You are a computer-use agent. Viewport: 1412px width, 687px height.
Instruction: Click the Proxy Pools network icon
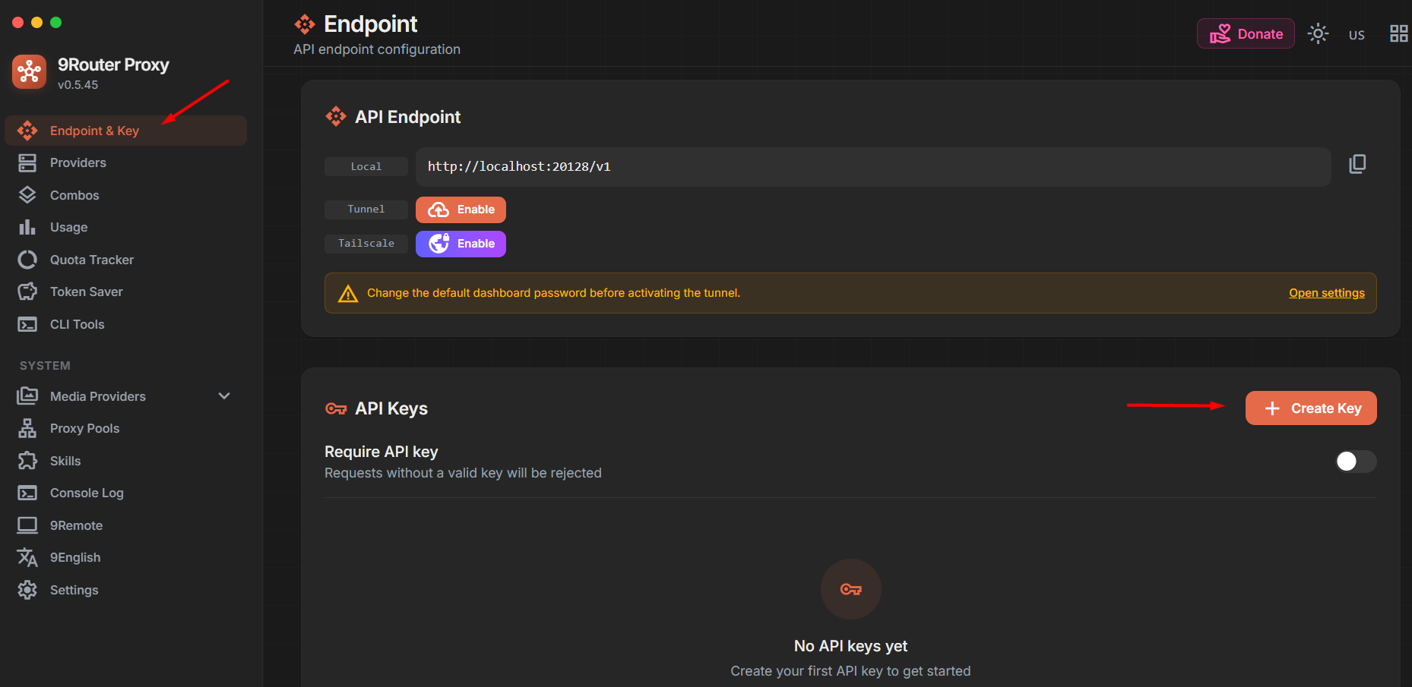27,428
